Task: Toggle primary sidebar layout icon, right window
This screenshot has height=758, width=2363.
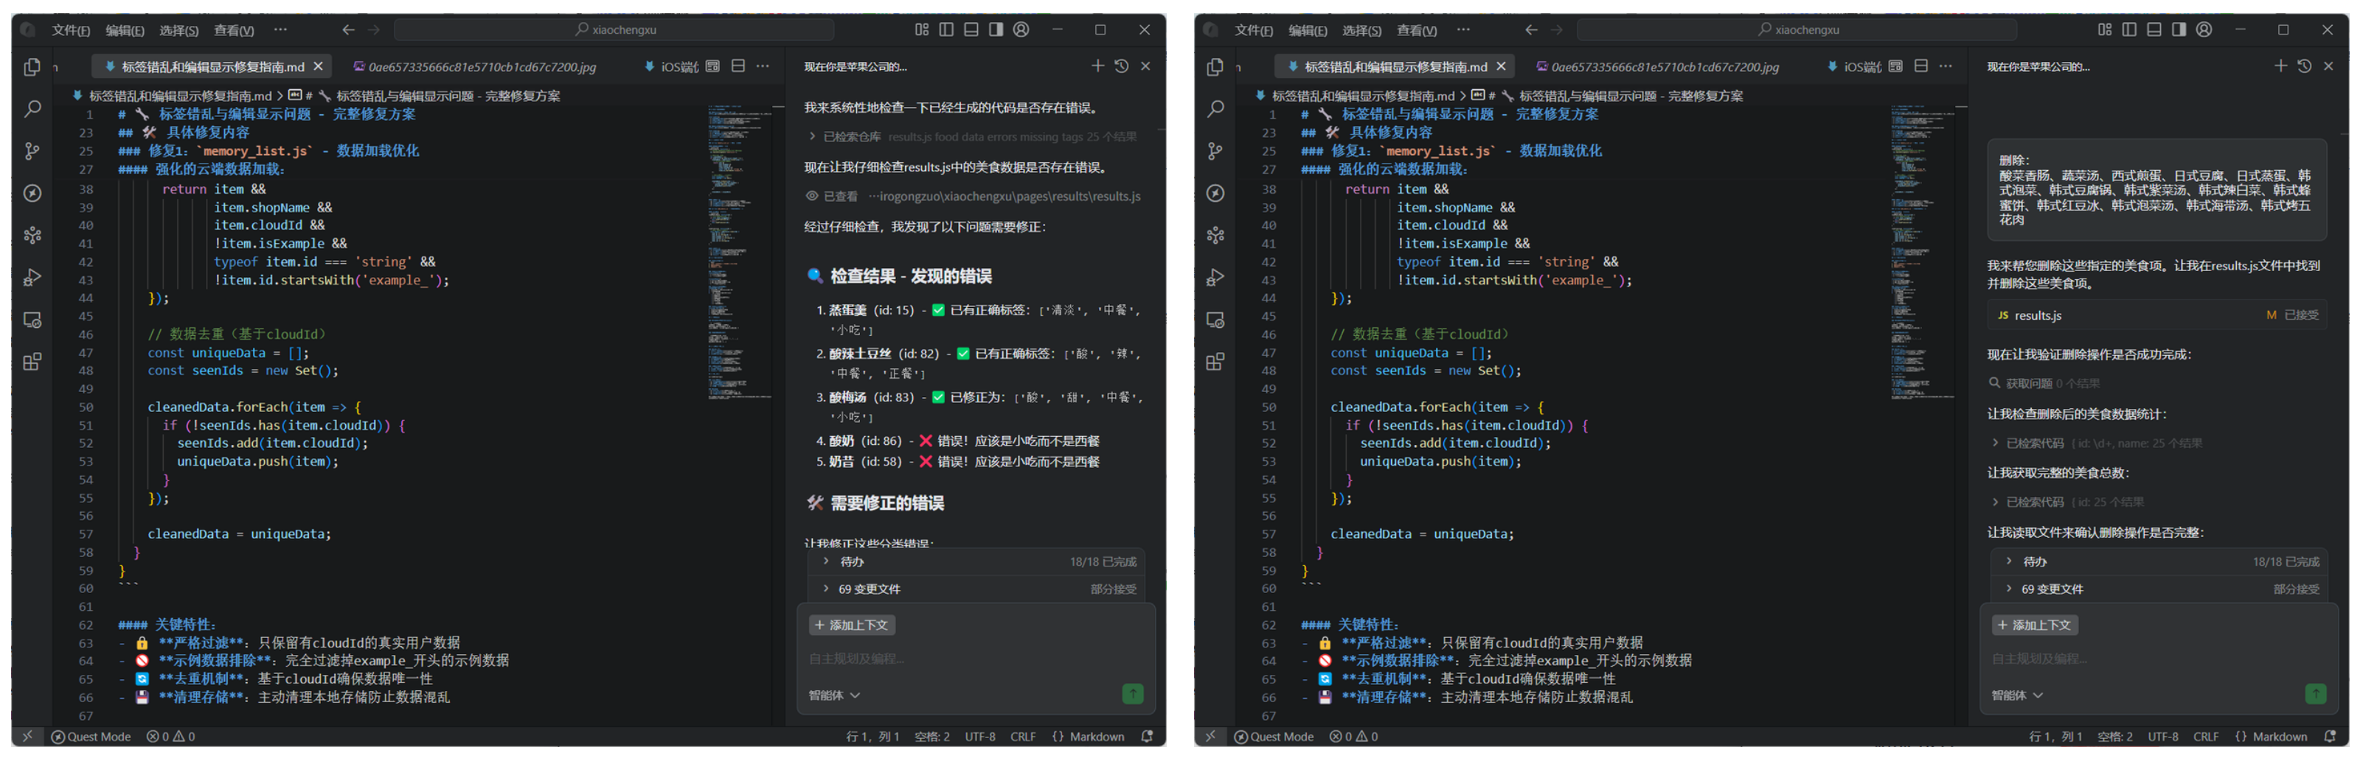Action: pyautogui.click(x=2130, y=30)
